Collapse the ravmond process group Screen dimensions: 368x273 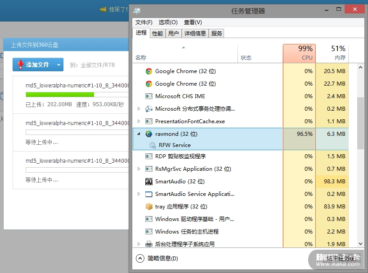[139, 134]
